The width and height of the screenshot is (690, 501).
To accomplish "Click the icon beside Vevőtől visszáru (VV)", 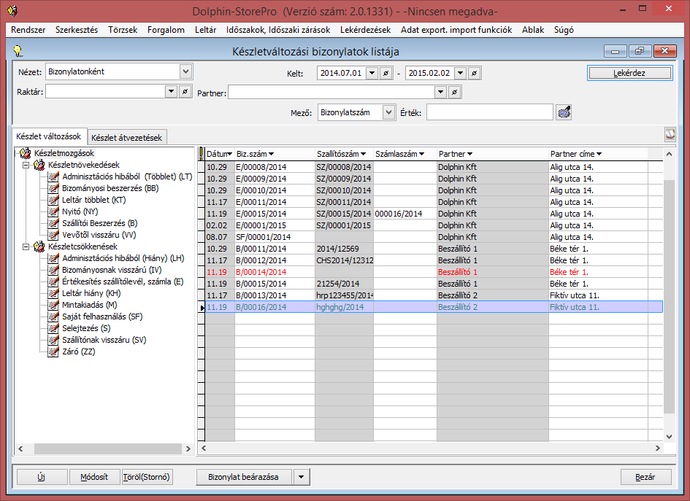I will click(53, 235).
